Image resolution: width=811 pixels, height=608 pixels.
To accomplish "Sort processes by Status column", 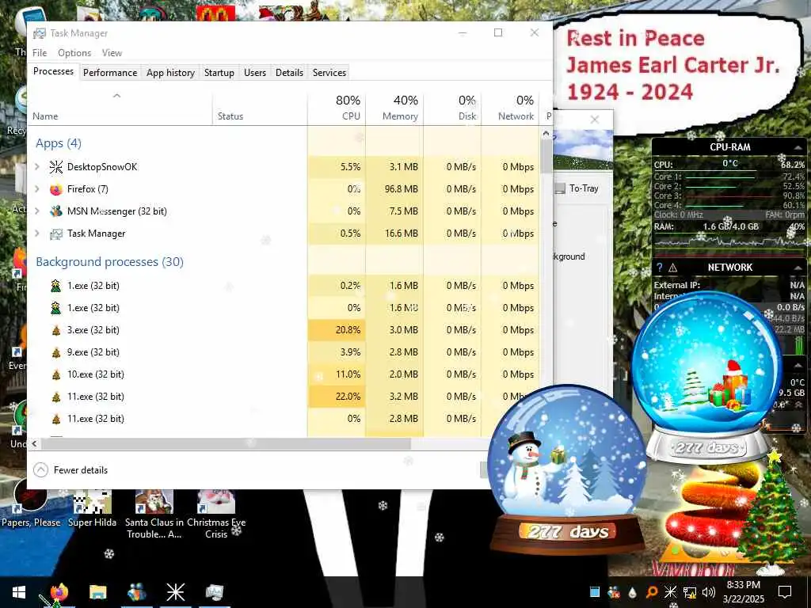I will [x=260, y=108].
